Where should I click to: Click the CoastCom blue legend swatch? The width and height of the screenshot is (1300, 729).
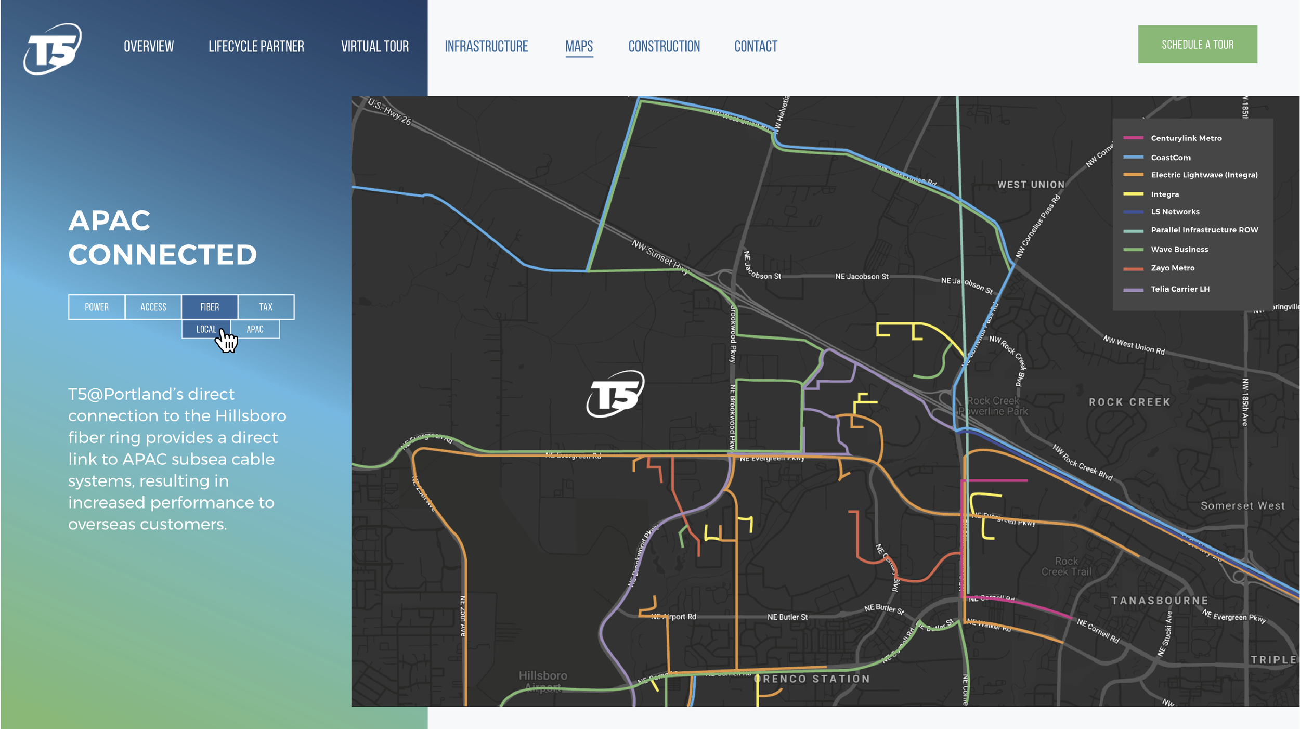coord(1133,157)
